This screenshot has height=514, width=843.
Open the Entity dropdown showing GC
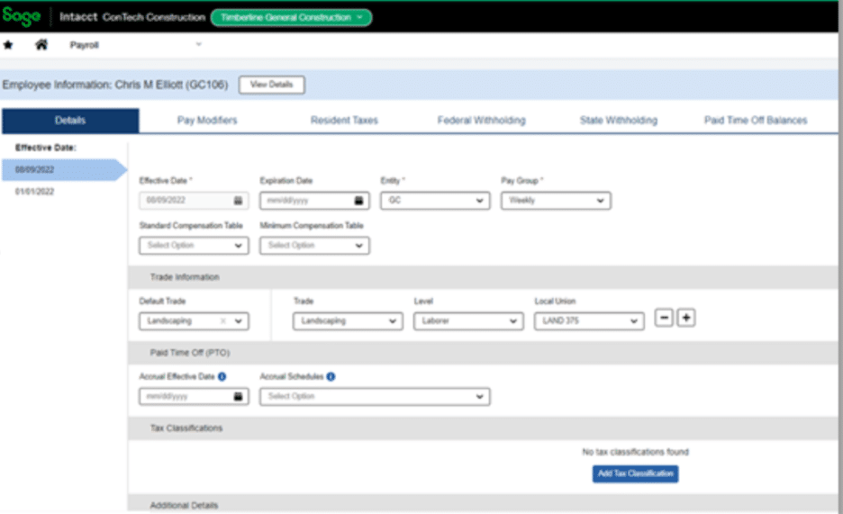point(435,201)
